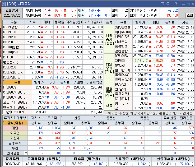The width and height of the screenshot is (195, 167).
Task: Click the KOSDAQ 하락 down-arrow icon
Action: click(99, 15)
